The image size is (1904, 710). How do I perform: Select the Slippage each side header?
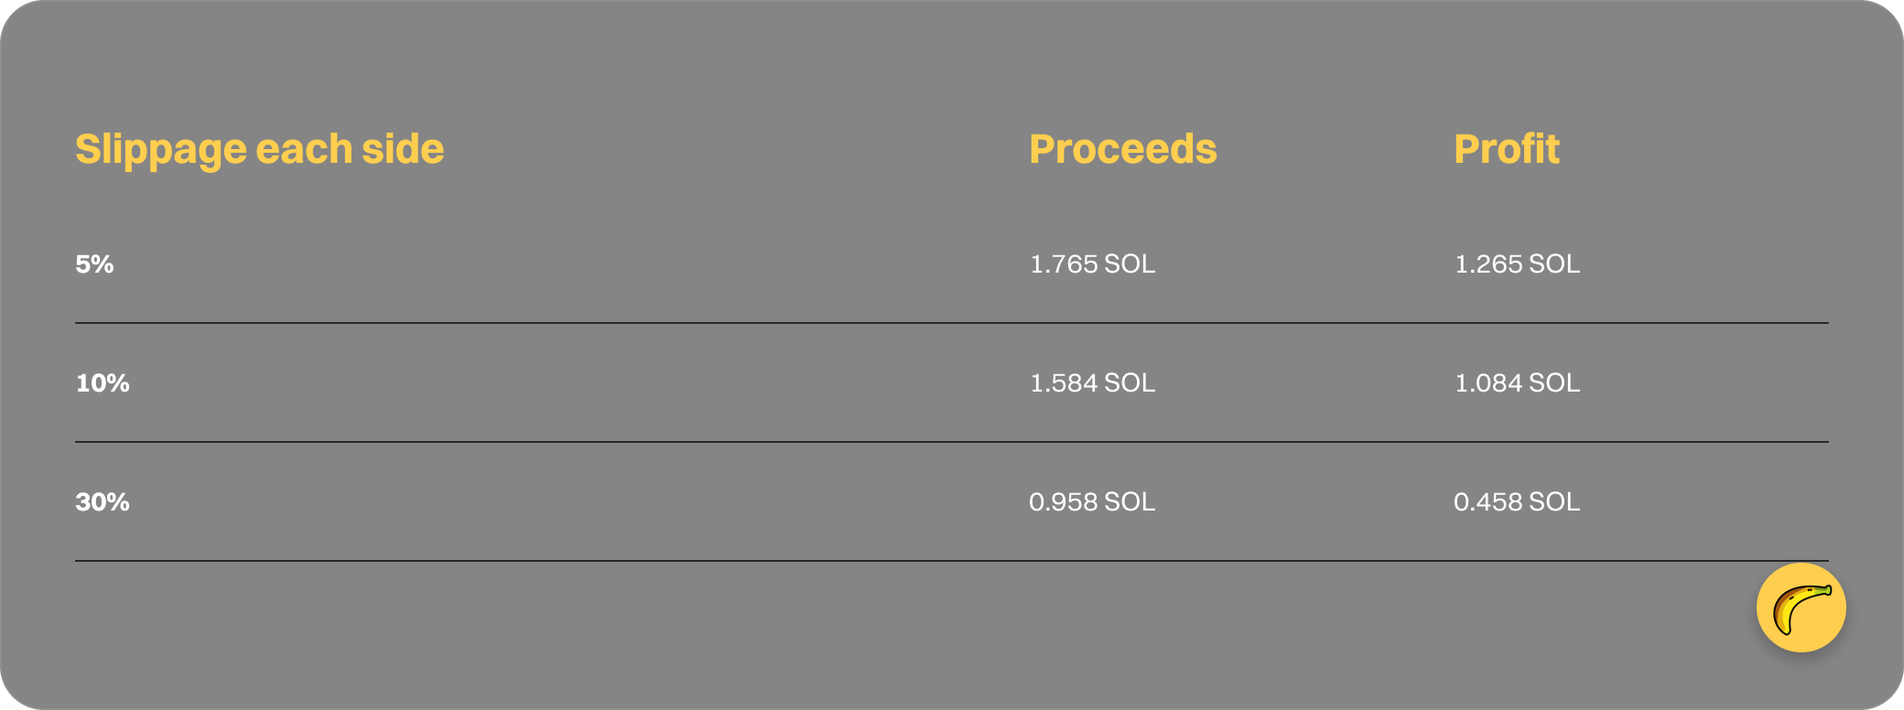pos(260,150)
